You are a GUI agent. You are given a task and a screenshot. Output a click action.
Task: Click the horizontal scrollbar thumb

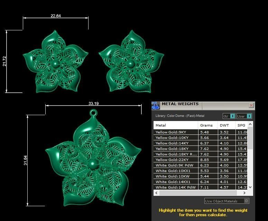coord(198,193)
